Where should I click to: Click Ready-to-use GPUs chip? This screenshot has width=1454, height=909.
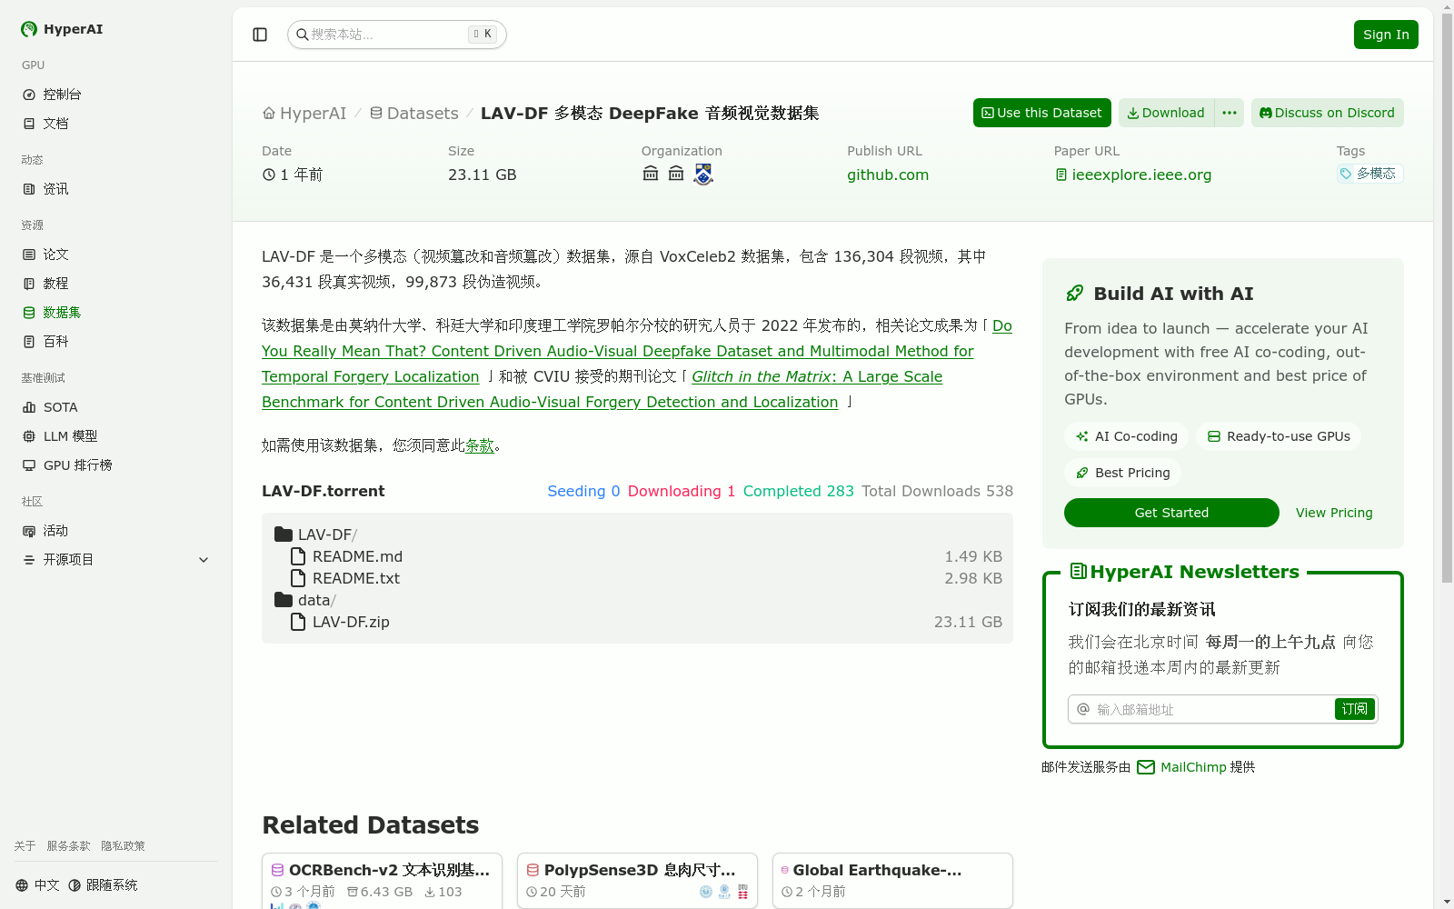coord(1279,436)
